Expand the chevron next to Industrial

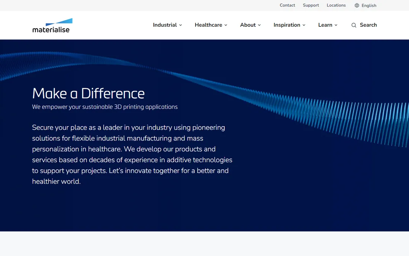pos(180,25)
